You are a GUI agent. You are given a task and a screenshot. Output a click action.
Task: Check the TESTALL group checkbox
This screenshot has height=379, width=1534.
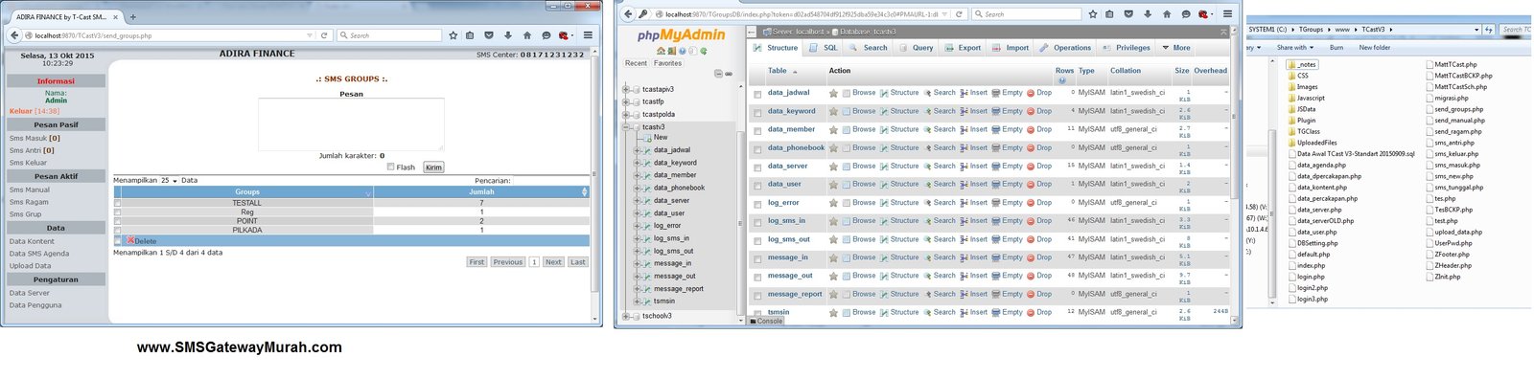point(118,203)
